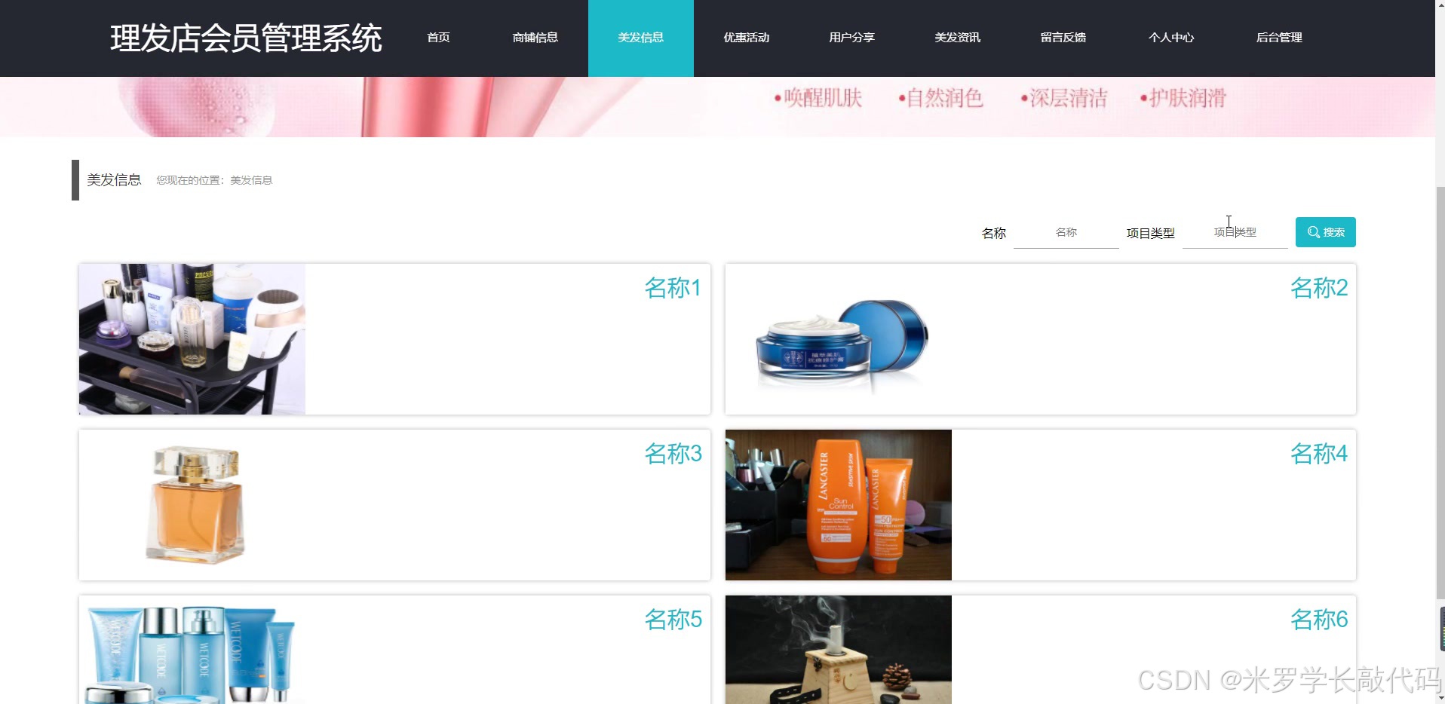
Task: Open the 首页 nav item
Action: click(x=438, y=38)
